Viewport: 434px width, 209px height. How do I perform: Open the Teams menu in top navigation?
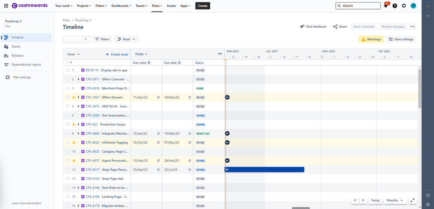(142, 6)
